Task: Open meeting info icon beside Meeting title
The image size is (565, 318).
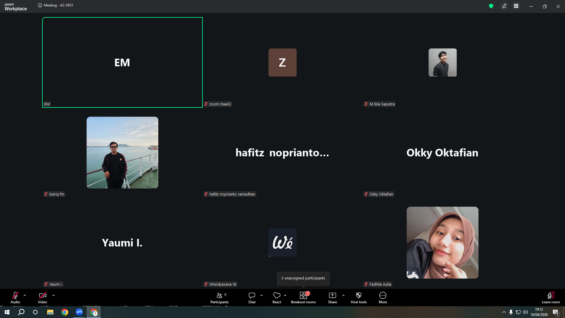Action: pos(40,5)
